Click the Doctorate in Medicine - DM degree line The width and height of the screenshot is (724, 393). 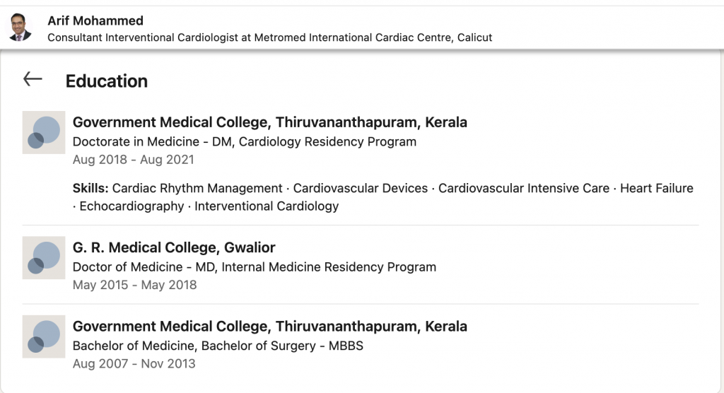(244, 141)
